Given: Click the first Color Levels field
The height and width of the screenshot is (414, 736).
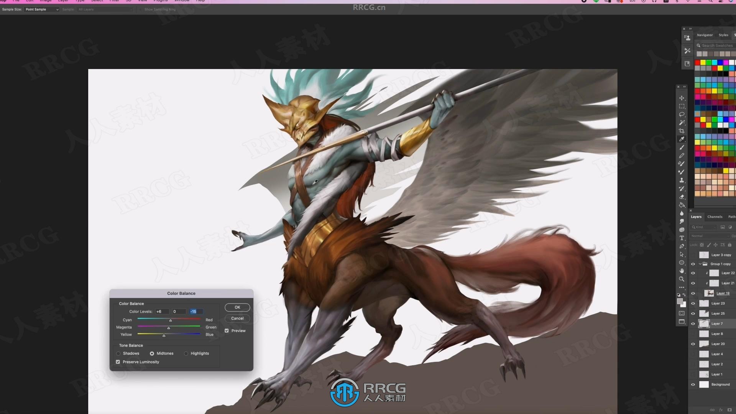Looking at the screenshot, I should pyautogui.click(x=162, y=312).
